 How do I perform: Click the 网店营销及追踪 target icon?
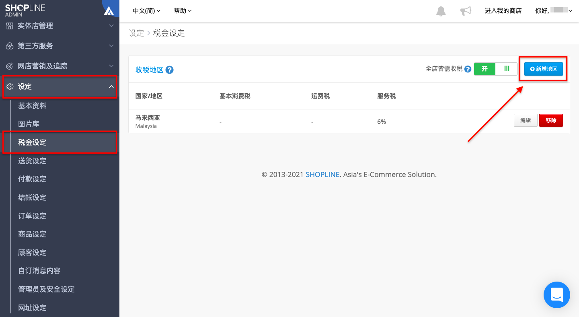coord(10,66)
